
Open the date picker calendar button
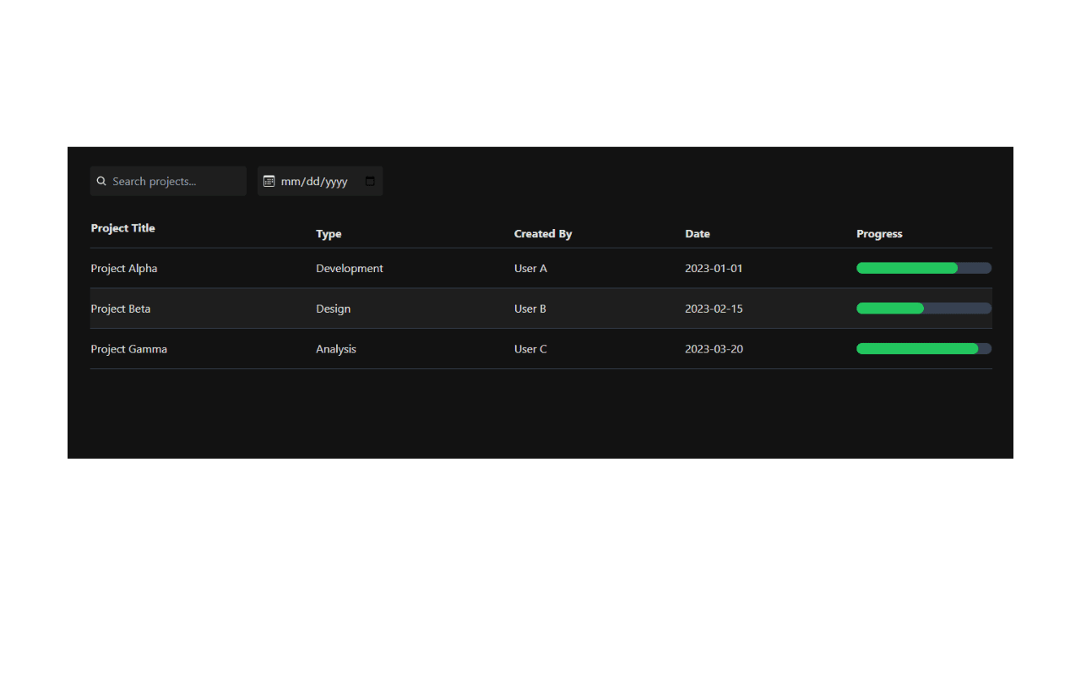tap(370, 181)
